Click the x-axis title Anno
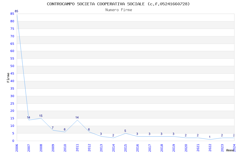Screen dimensions: 237x153 [230, 150]
